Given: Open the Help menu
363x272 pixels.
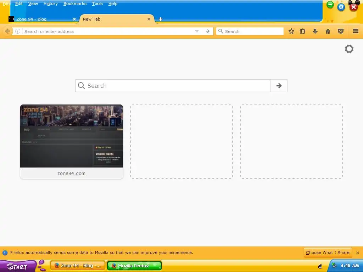Looking at the screenshot, I should point(113,4).
